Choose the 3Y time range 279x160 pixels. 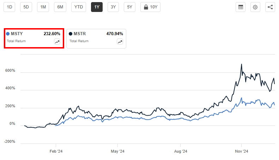click(113, 7)
